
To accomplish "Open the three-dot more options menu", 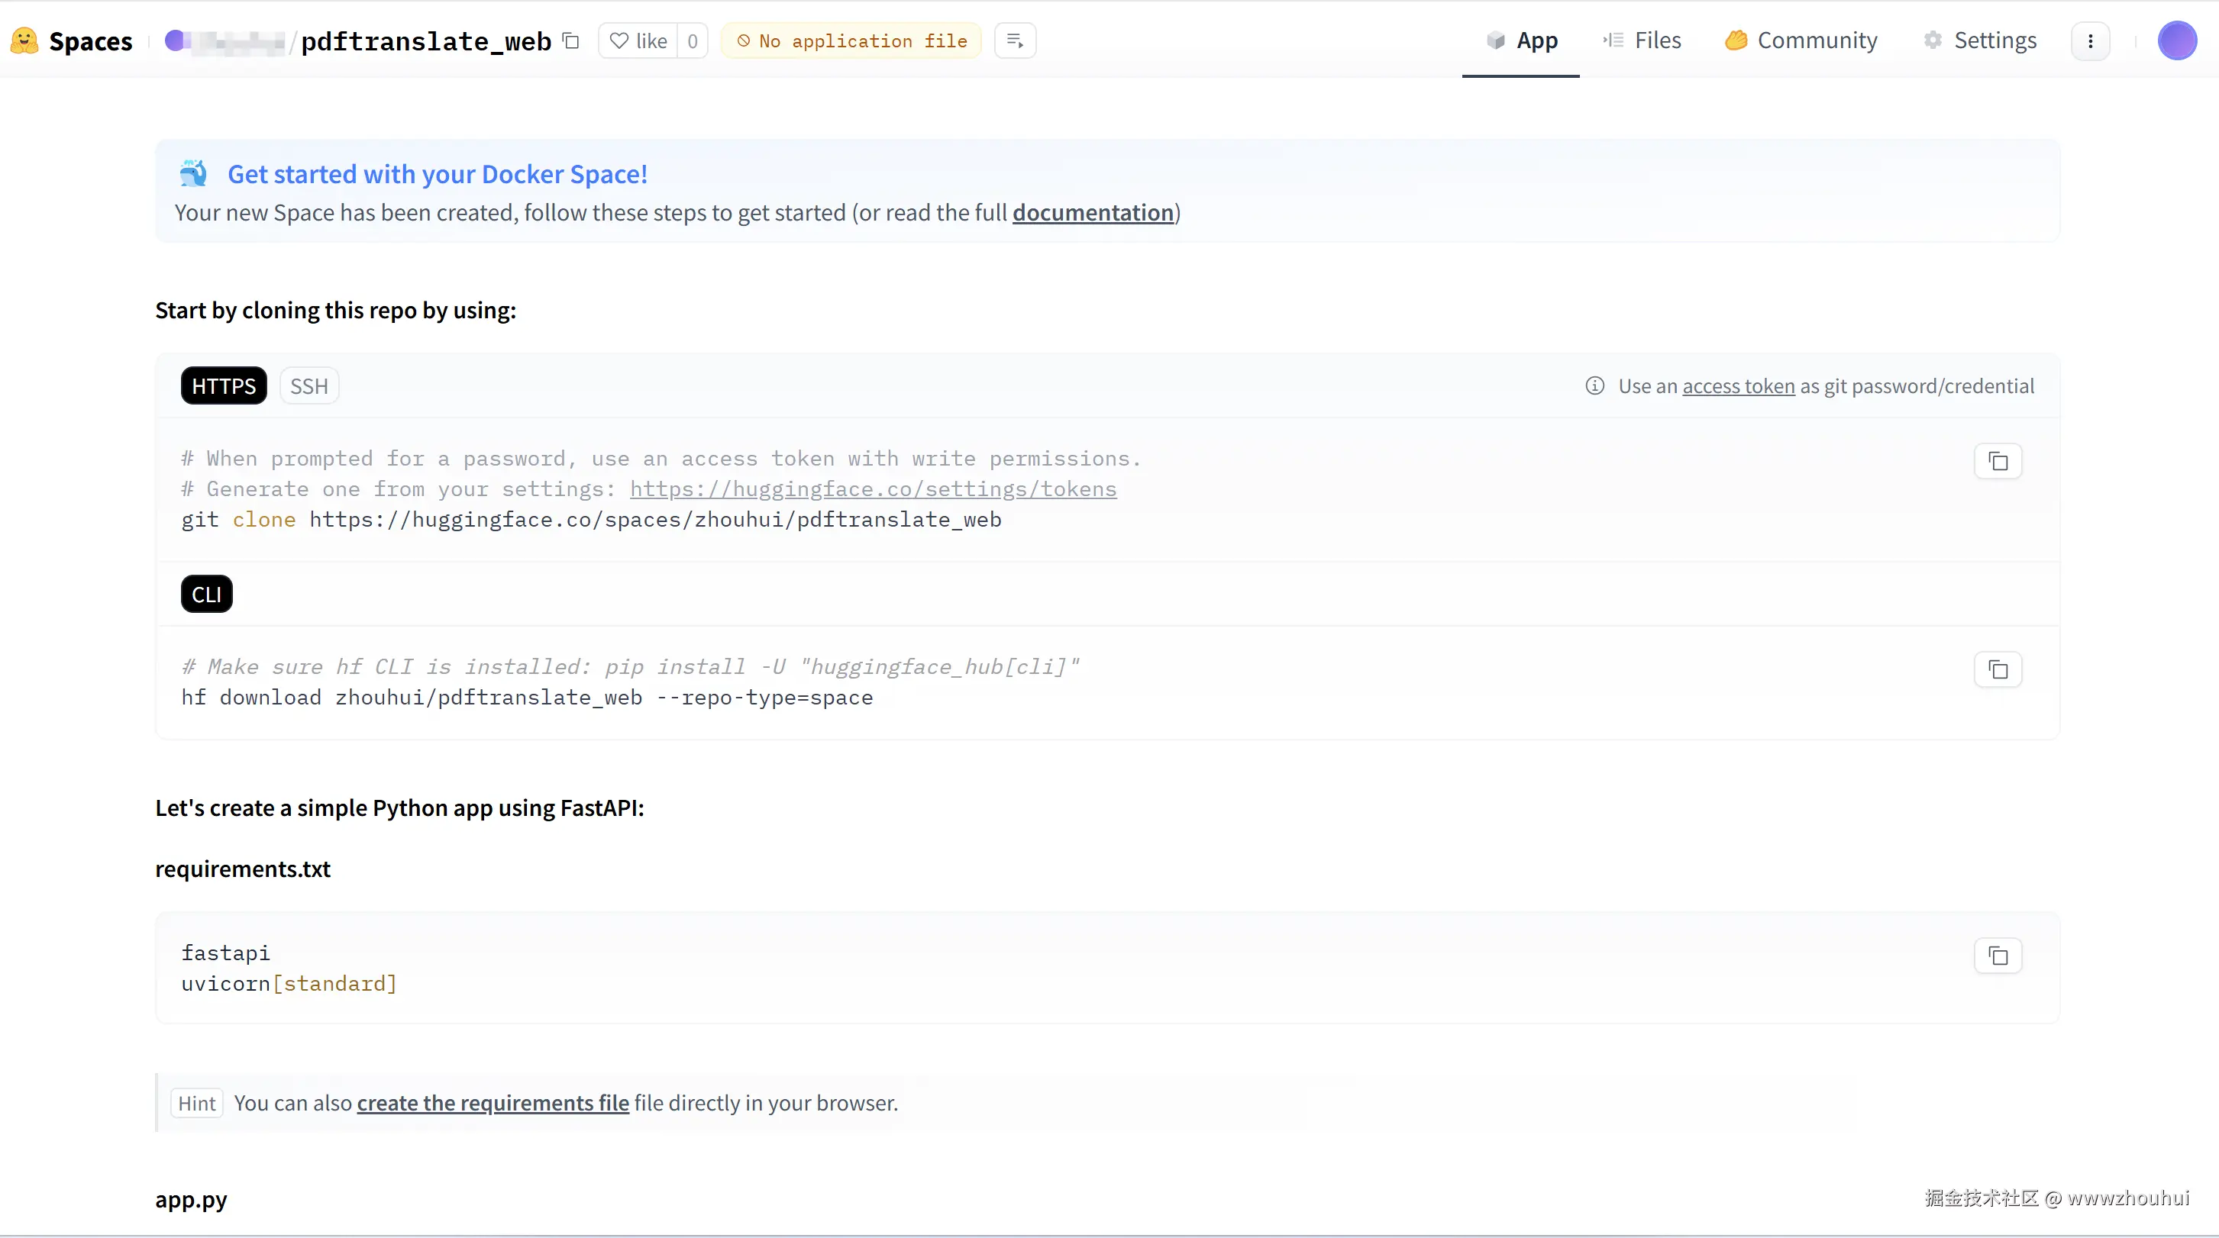I will [2091, 40].
